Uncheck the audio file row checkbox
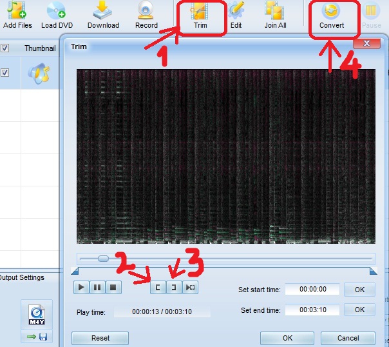 tap(5, 72)
